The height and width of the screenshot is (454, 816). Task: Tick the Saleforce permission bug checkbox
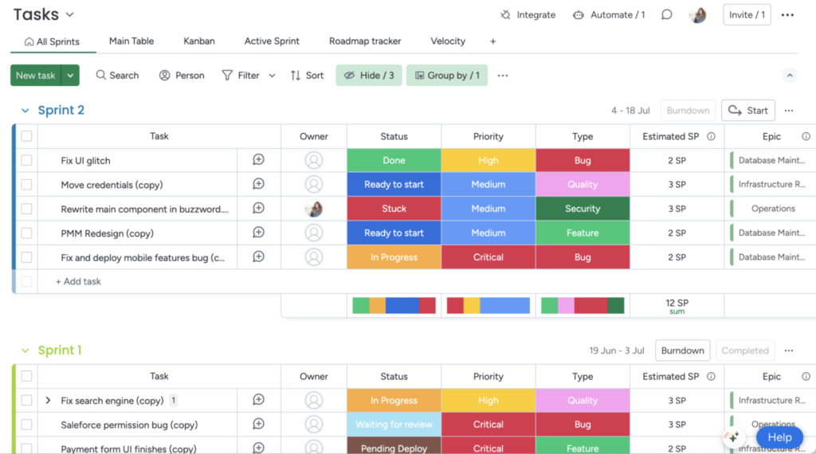(26, 425)
